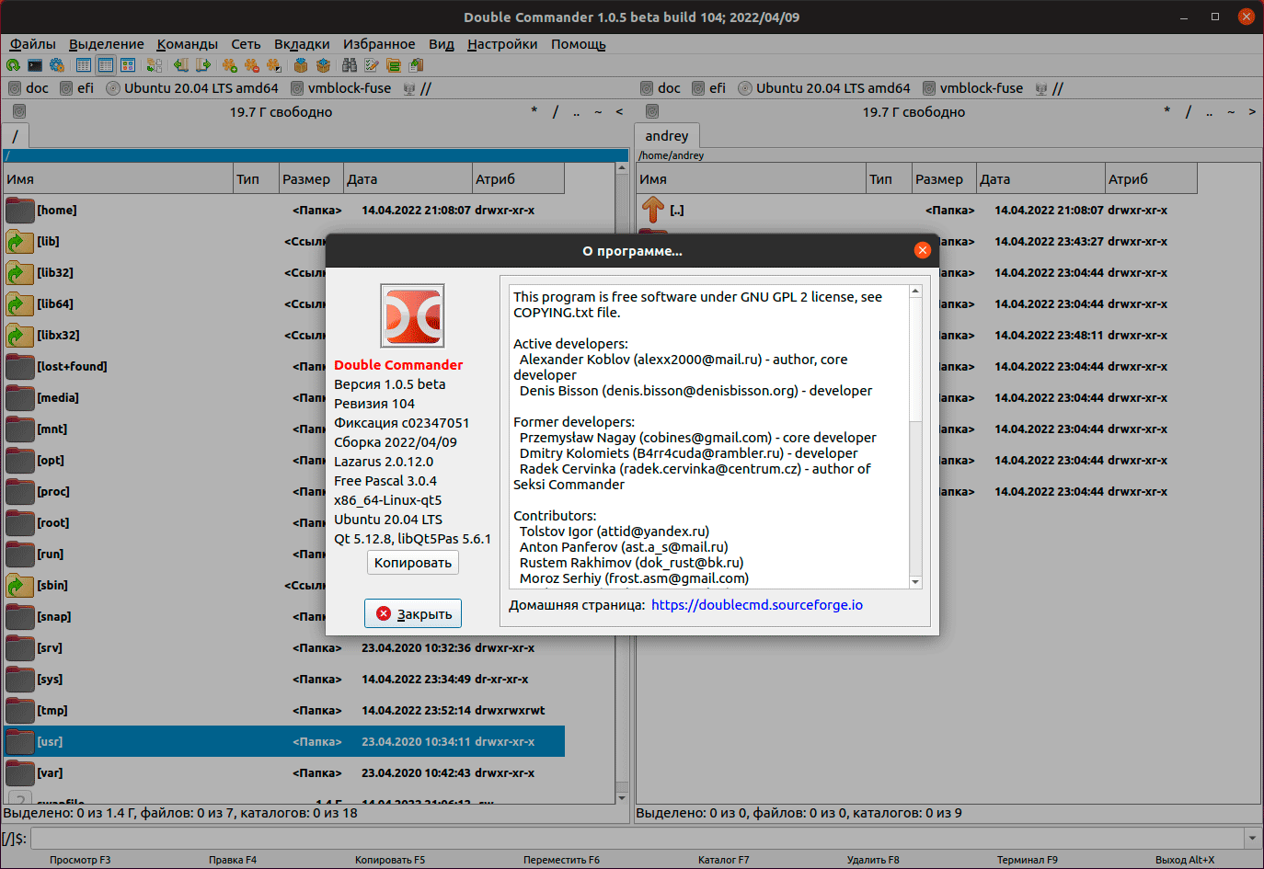The height and width of the screenshot is (869, 1264).
Task: Select the doc drive in left panel
Action: tap(29, 88)
